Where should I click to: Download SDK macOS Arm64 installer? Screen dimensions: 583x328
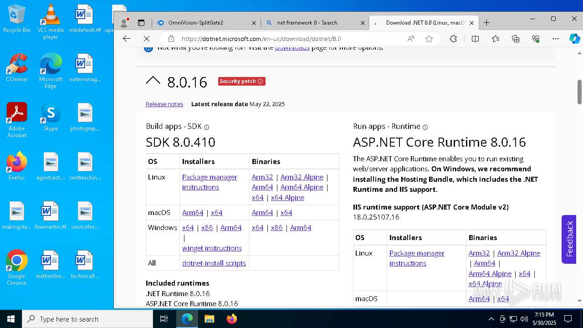tap(193, 212)
